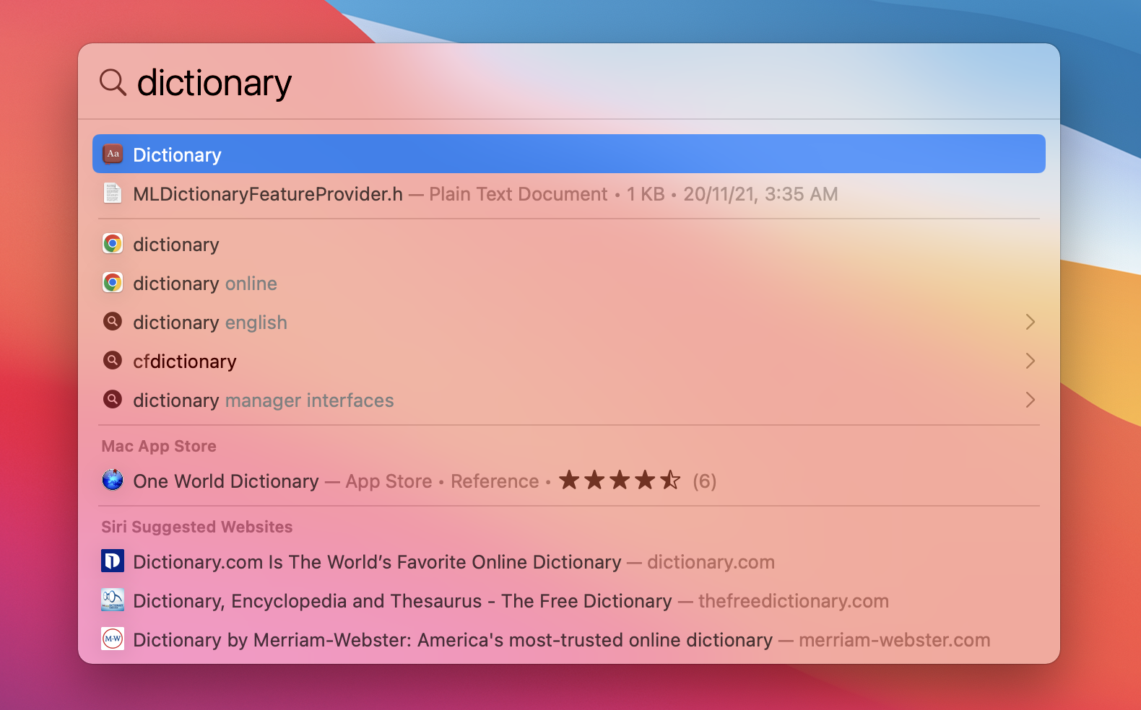Click the search icon beside 'cfdictionary'
This screenshot has width=1141, height=710.
click(113, 361)
